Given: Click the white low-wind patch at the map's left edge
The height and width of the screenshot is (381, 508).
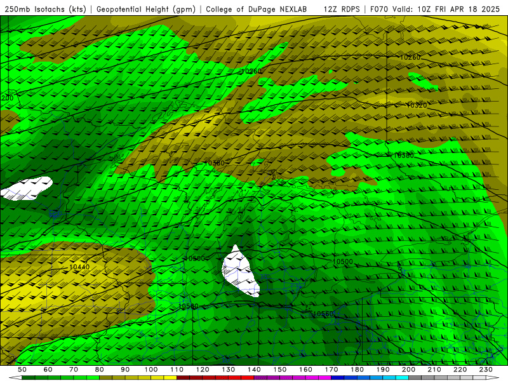Looking at the screenshot, I should [26, 189].
